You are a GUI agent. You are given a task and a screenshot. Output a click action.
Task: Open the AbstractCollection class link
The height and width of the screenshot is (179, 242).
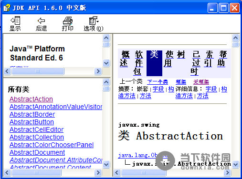click(x=37, y=137)
